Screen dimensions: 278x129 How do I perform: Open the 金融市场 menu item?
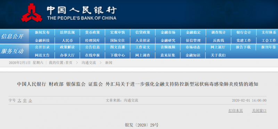[x=168, y=33]
